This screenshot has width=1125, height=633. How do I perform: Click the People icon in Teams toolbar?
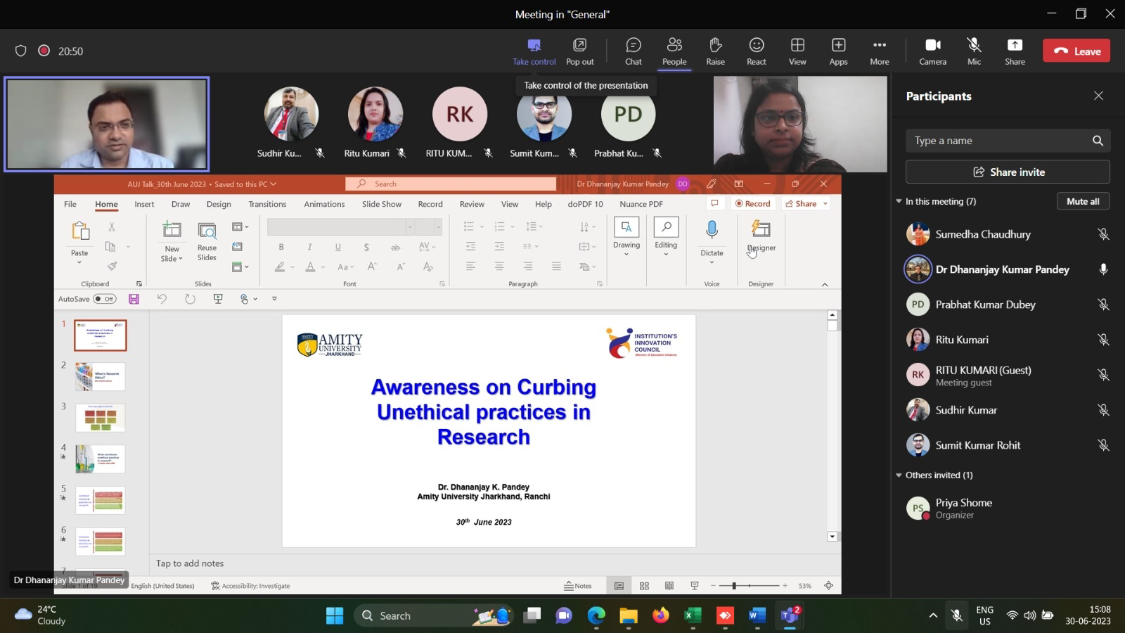pyautogui.click(x=674, y=51)
